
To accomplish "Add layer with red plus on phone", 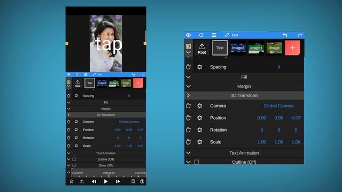I will click(x=138, y=83).
